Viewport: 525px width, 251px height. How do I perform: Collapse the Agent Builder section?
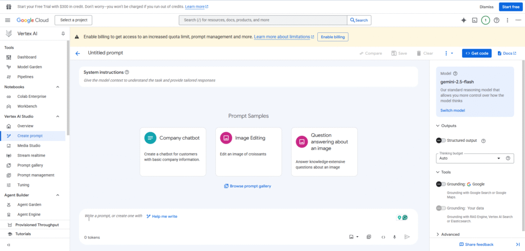57,195
